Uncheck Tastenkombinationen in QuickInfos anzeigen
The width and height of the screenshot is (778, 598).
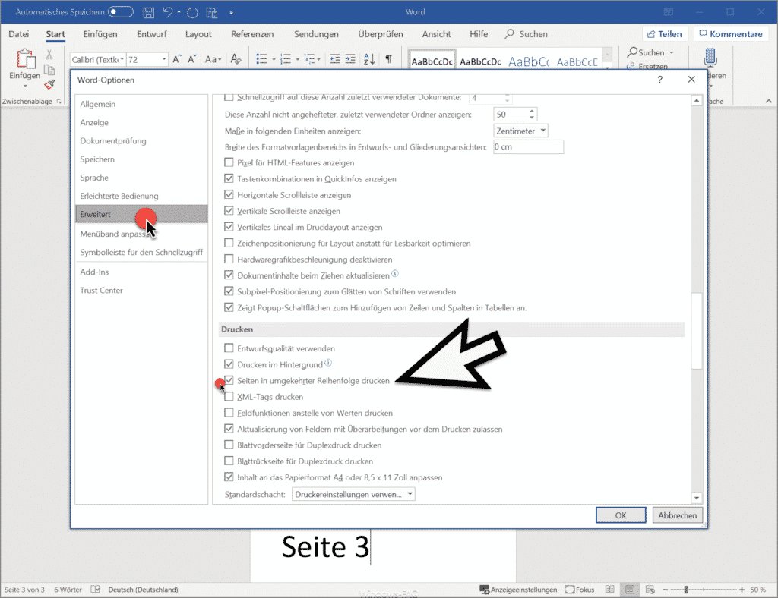coord(229,178)
